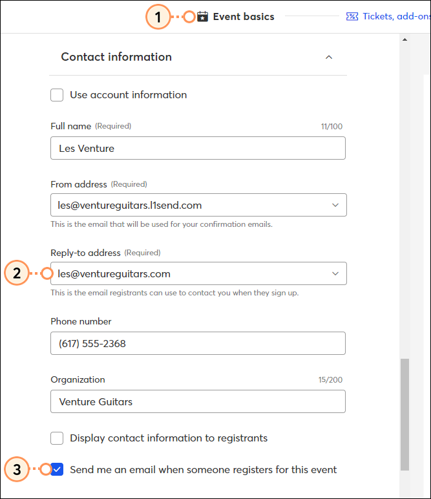Image resolution: width=431 pixels, height=499 pixels.
Task: Click the Reply-to address label
Action: [85, 253]
